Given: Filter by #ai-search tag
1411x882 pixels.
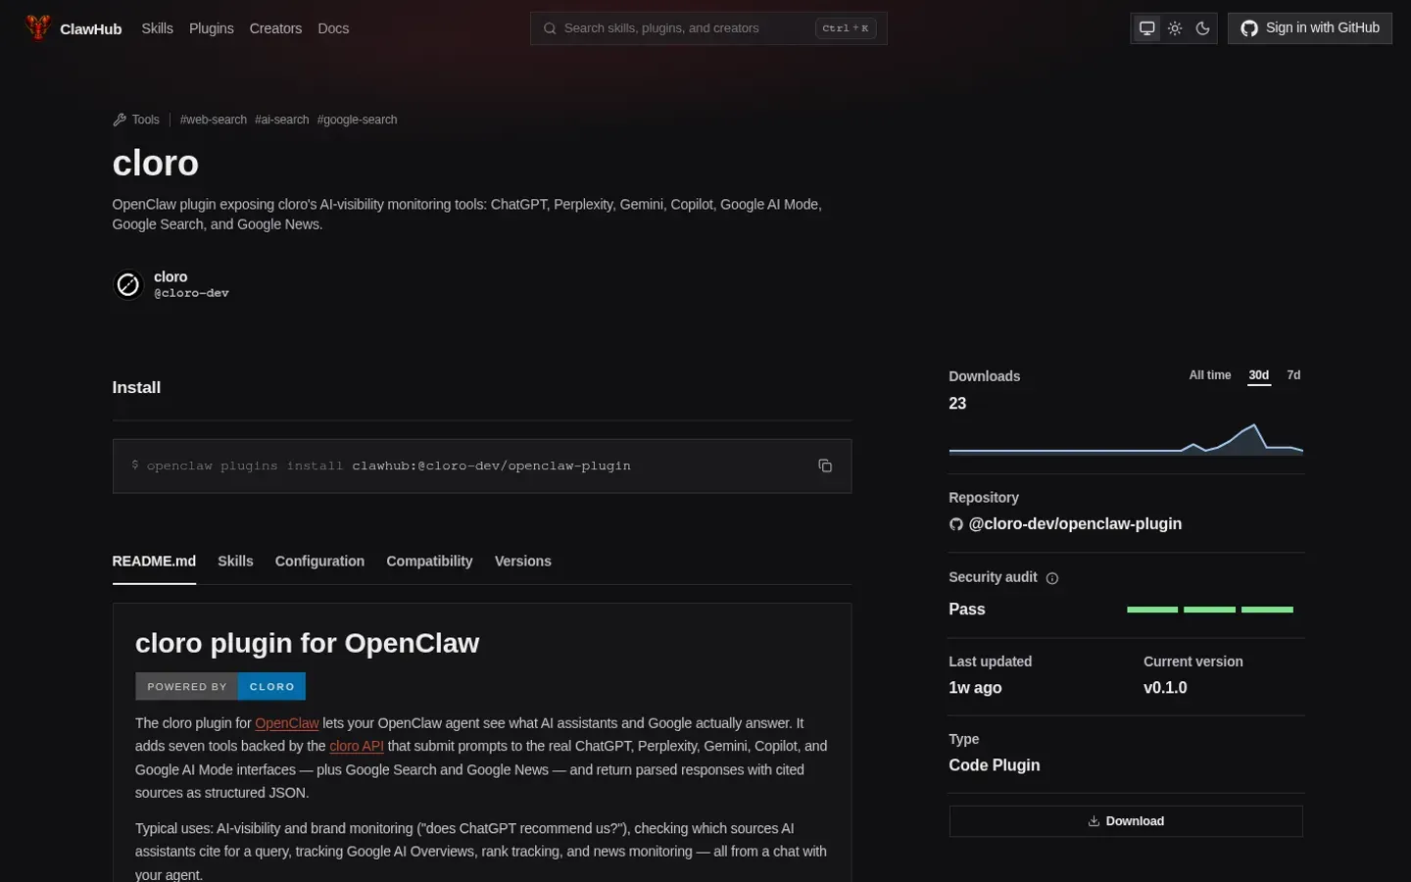Looking at the screenshot, I should (282, 120).
